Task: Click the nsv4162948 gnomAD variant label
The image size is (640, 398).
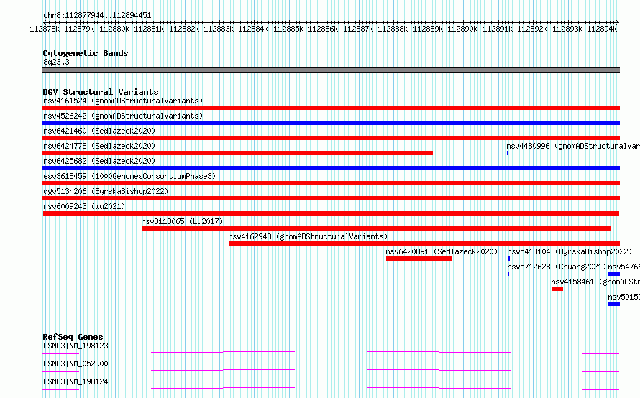Action: [x=308, y=236]
